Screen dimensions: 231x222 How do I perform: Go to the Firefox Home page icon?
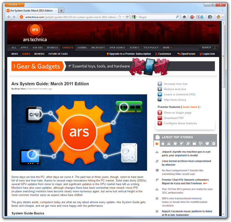tap(184, 17)
